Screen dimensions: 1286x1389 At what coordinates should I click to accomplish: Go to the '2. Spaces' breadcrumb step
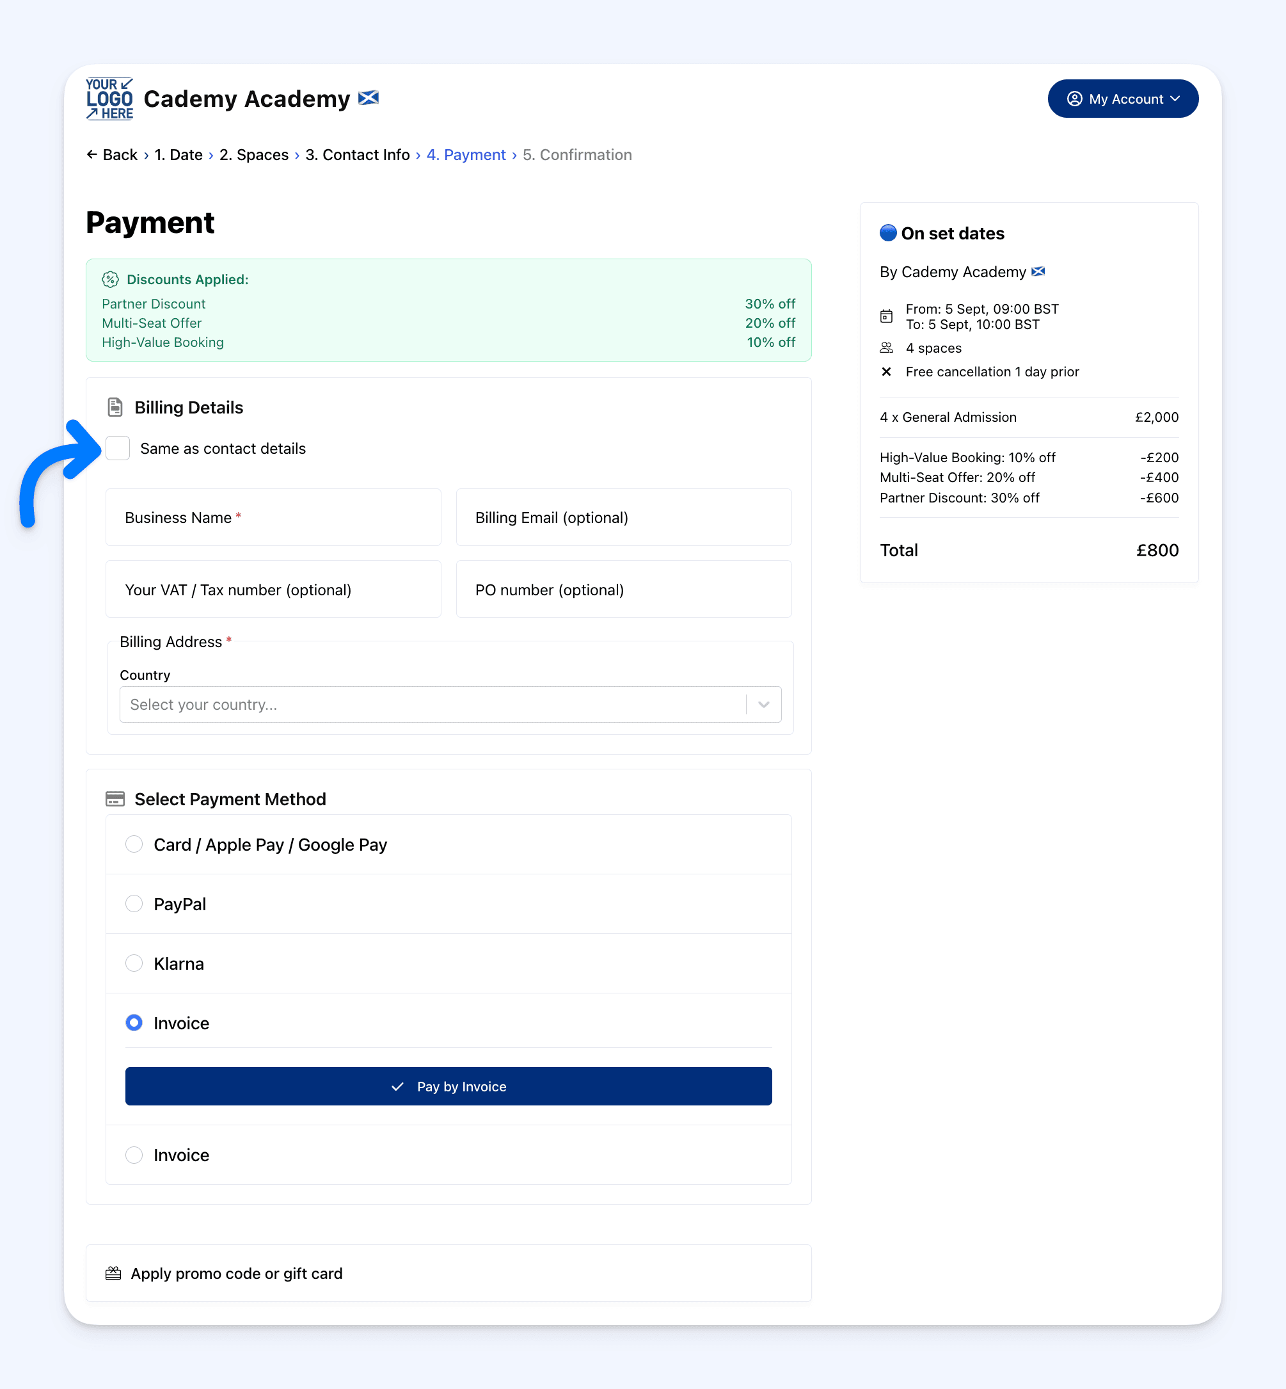click(253, 154)
